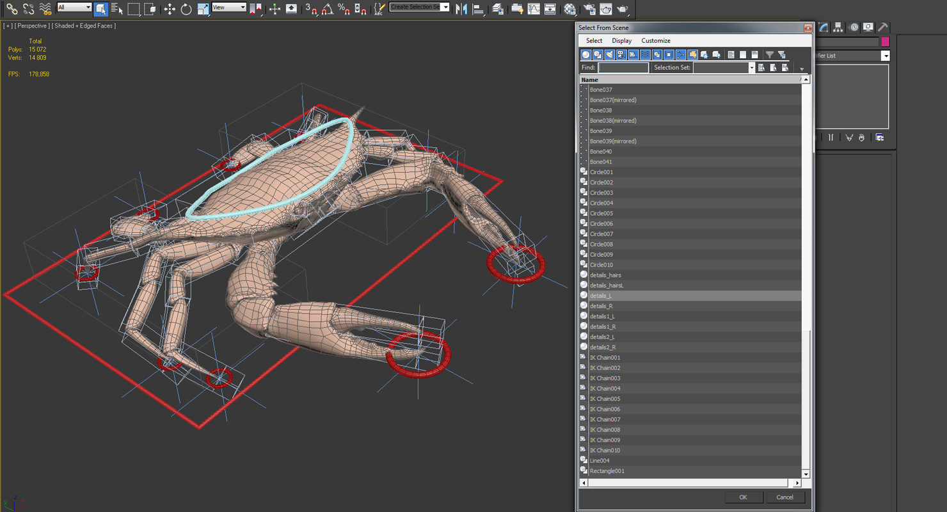Select the Rotate tool

point(186,8)
